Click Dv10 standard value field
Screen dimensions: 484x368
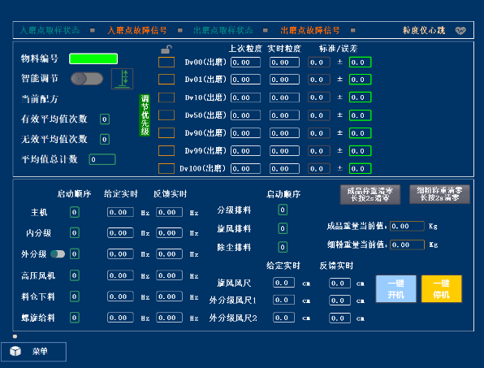click(x=319, y=97)
